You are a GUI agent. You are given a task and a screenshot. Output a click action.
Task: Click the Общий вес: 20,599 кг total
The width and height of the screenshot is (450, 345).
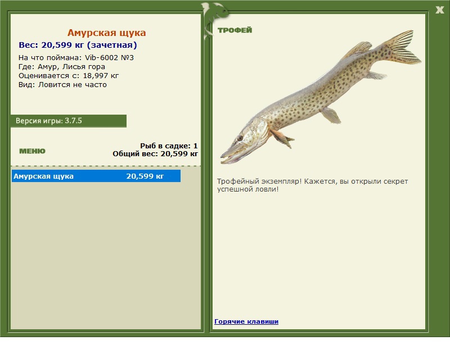[x=155, y=154]
